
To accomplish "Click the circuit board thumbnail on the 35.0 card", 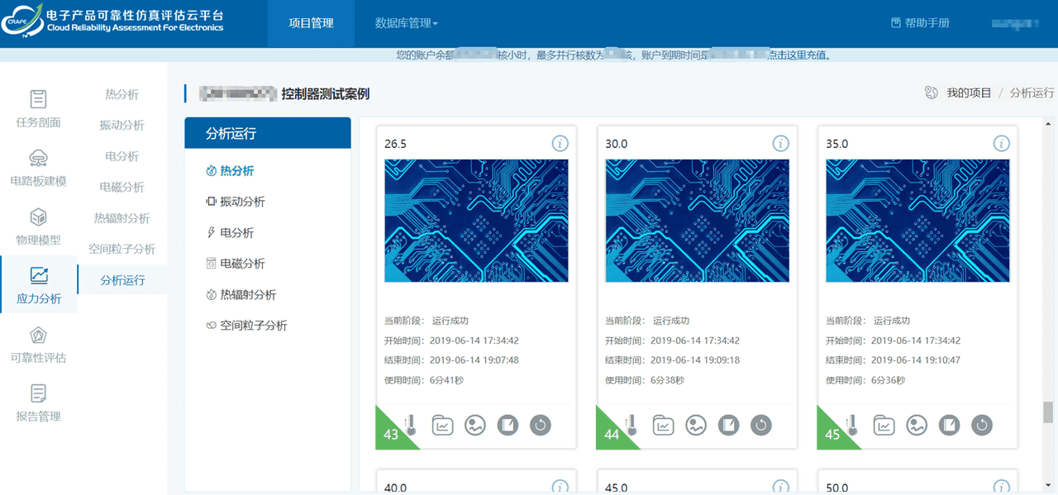I will click(x=917, y=221).
